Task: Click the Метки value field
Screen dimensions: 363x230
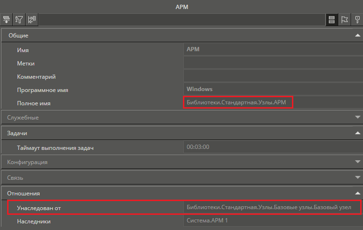Action: point(272,63)
